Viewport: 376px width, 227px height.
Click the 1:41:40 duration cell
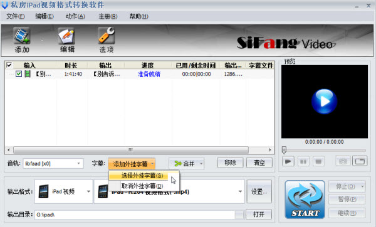coord(73,74)
